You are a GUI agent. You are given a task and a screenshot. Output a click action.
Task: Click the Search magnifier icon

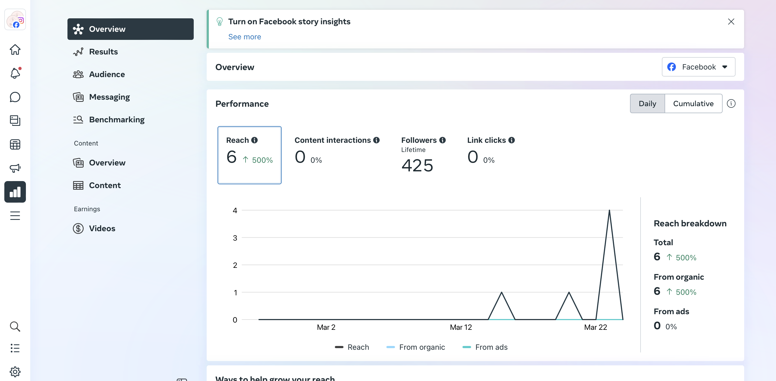point(15,326)
